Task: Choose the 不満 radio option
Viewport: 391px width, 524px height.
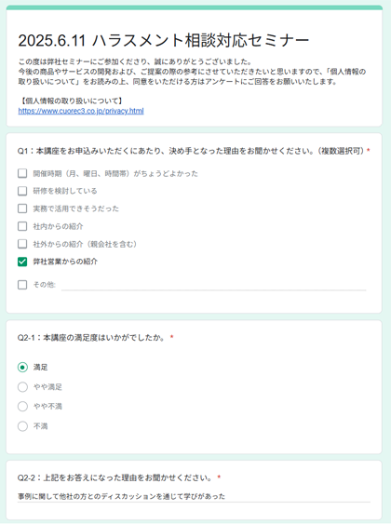Action: 22,426
